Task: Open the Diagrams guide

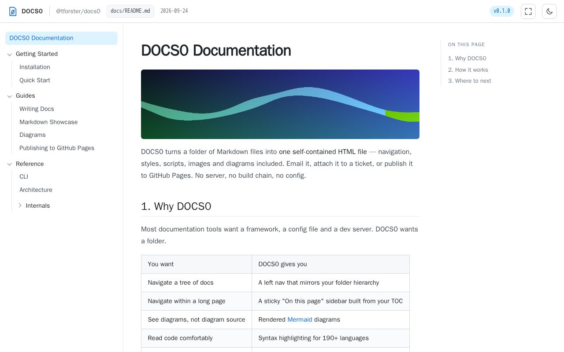Action: [x=33, y=135]
